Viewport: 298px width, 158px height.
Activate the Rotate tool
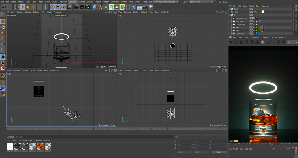tap(33, 7)
